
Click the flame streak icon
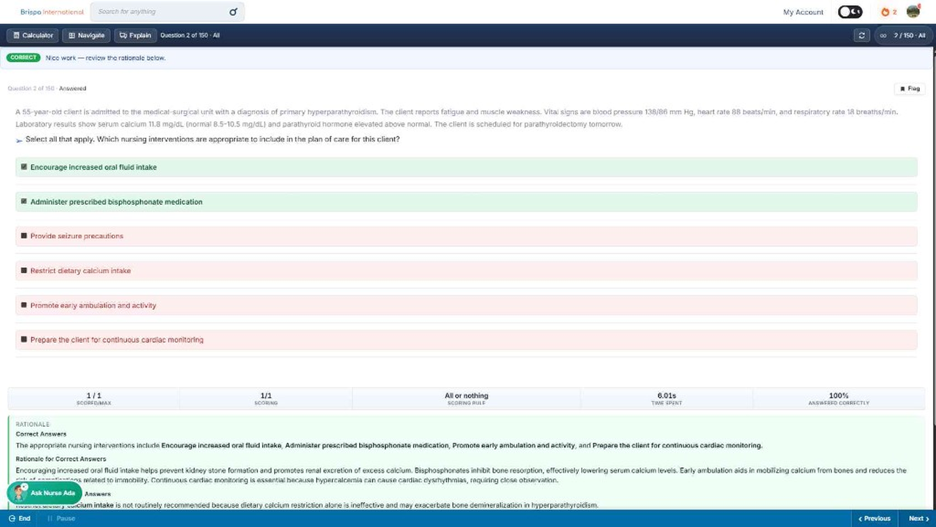[885, 12]
